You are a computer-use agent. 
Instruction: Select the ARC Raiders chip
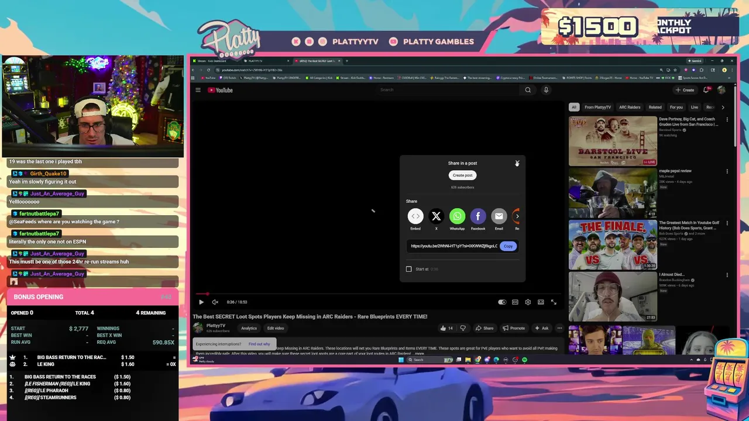point(630,107)
